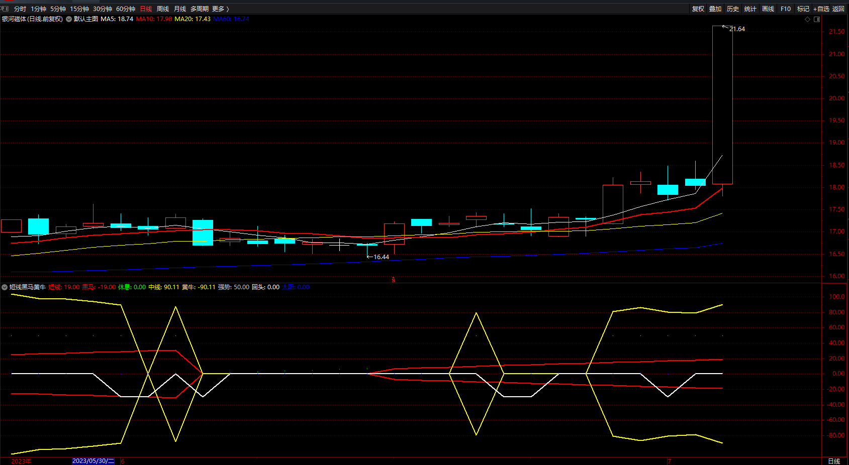
Task: Click the 强势: 50.00 indicator value
Action: pyautogui.click(x=234, y=287)
